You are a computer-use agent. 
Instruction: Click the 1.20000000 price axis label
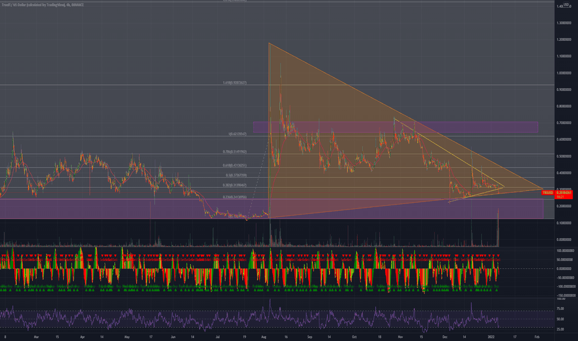564,40
